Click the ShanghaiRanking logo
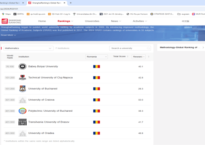 click(x=11, y=21)
